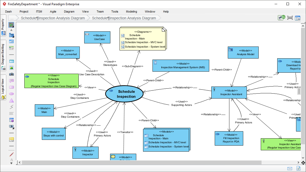Open the Diagram menu
This screenshot has width=306, height=172.
69,12
